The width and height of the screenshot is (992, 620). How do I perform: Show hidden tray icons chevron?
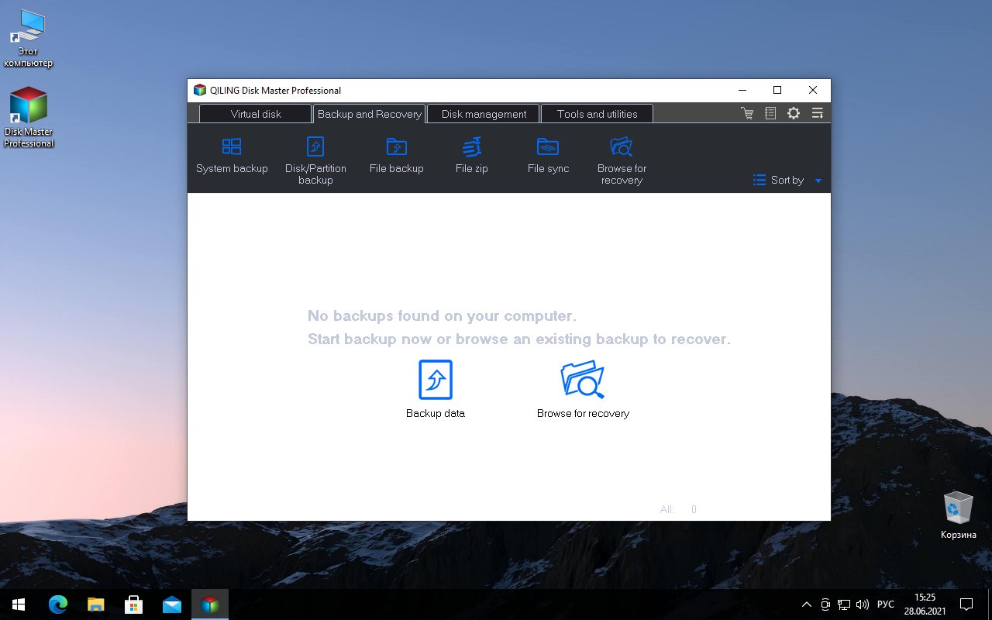[x=807, y=604]
